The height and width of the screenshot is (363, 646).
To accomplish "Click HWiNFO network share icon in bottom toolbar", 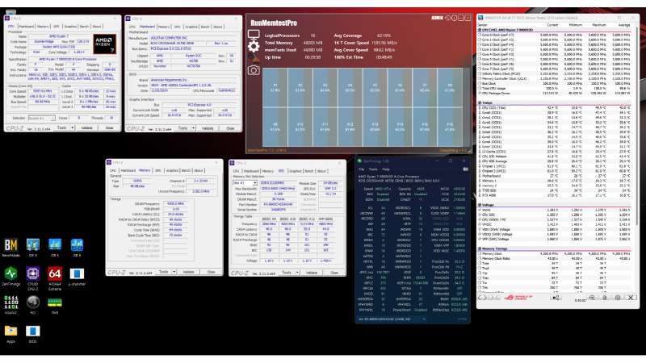I will 556,297.
